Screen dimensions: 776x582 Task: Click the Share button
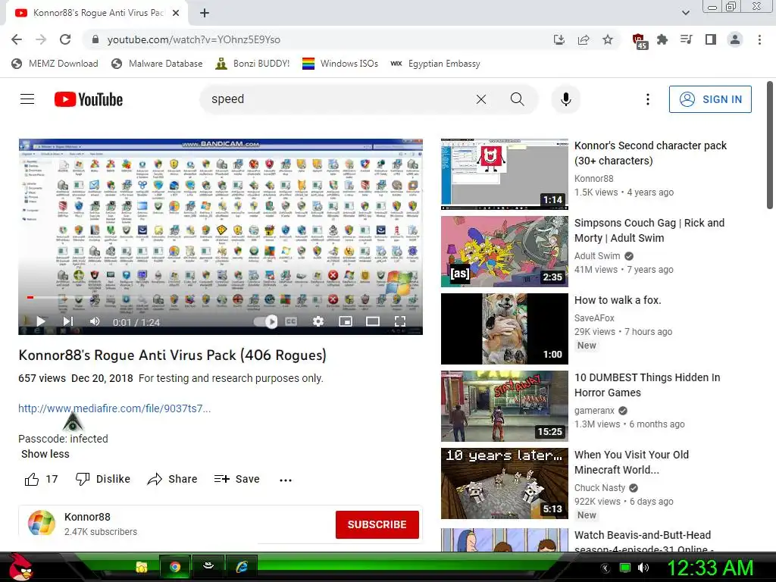[x=172, y=479]
